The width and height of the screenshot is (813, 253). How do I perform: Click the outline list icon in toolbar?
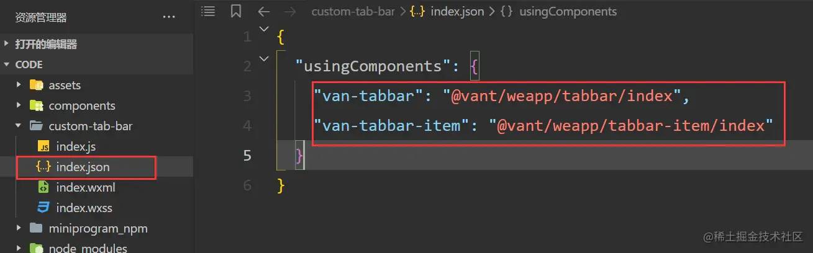[209, 11]
